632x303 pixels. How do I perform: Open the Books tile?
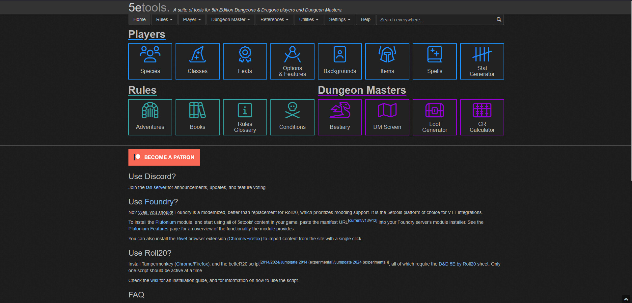point(198,117)
